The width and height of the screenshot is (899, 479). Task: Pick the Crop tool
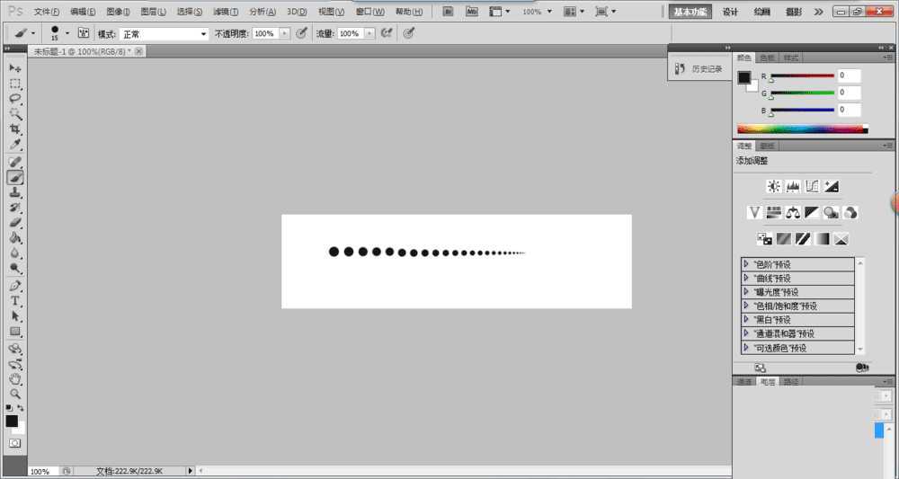[15, 129]
